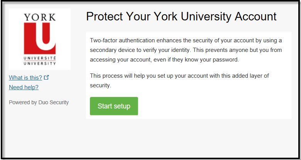Click the sentence starting 'This process will help'

(x=179, y=80)
